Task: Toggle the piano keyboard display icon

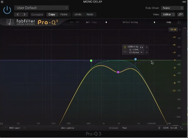Action: pos(2,123)
